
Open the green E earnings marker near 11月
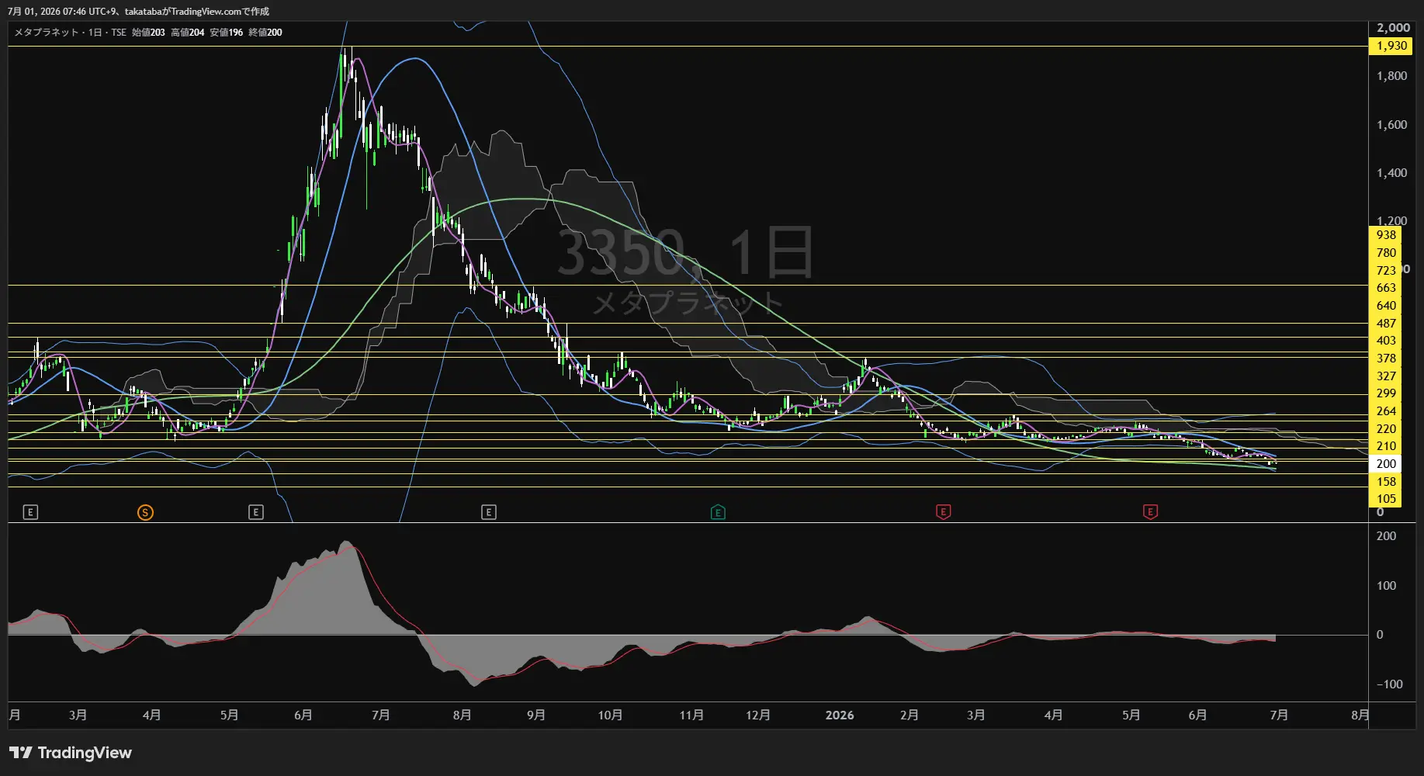(x=718, y=512)
